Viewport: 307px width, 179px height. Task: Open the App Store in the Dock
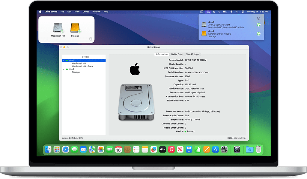[215, 149]
